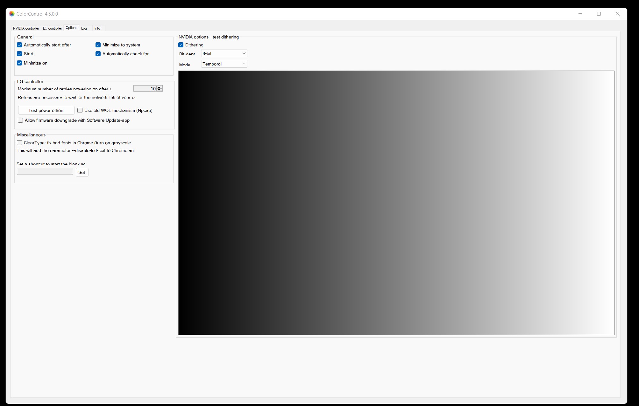This screenshot has width=639, height=406.
Task: Toggle Minimize to system checkbox
Action: click(98, 45)
